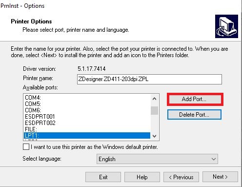Go back with the Previous button
This screenshot has height=187, width=242.
(x=181, y=177)
